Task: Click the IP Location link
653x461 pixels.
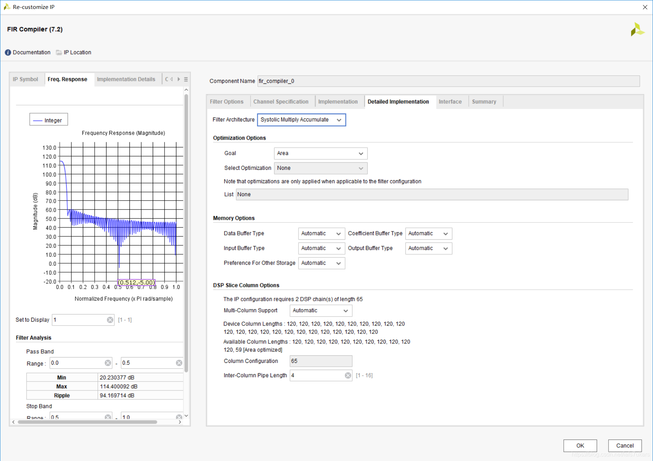Action: pyautogui.click(x=77, y=52)
